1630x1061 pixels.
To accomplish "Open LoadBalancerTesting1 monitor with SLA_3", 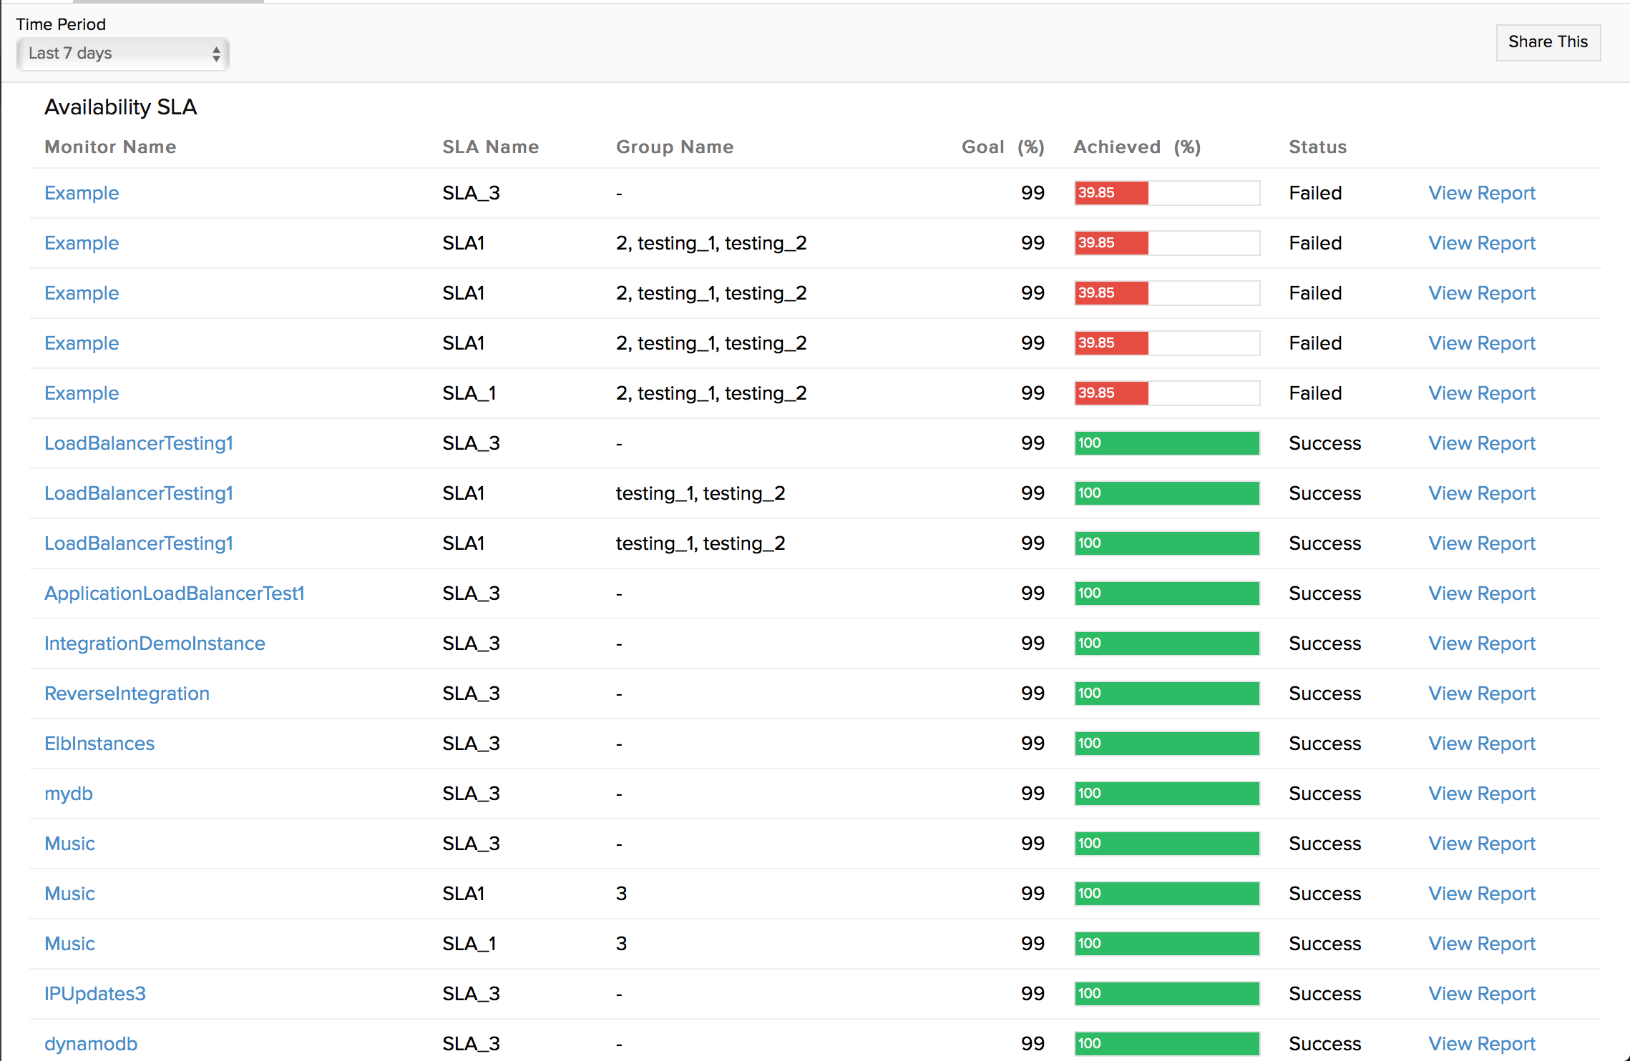I will 138,443.
